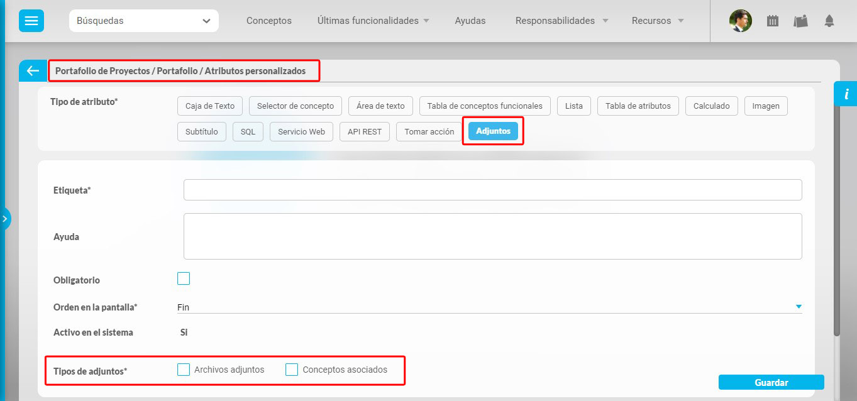This screenshot has height=401, width=857.
Task: Click the back arrow button
Action: click(x=33, y=71)
